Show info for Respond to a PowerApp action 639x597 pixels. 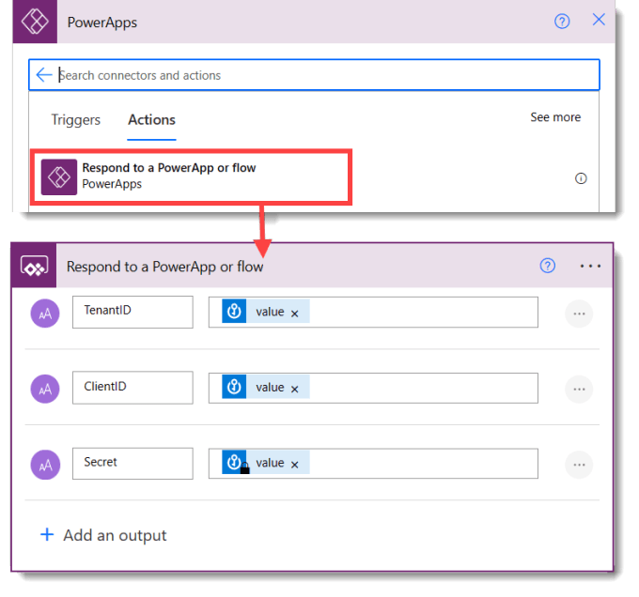pyautogui.click(x=581, y=178)
